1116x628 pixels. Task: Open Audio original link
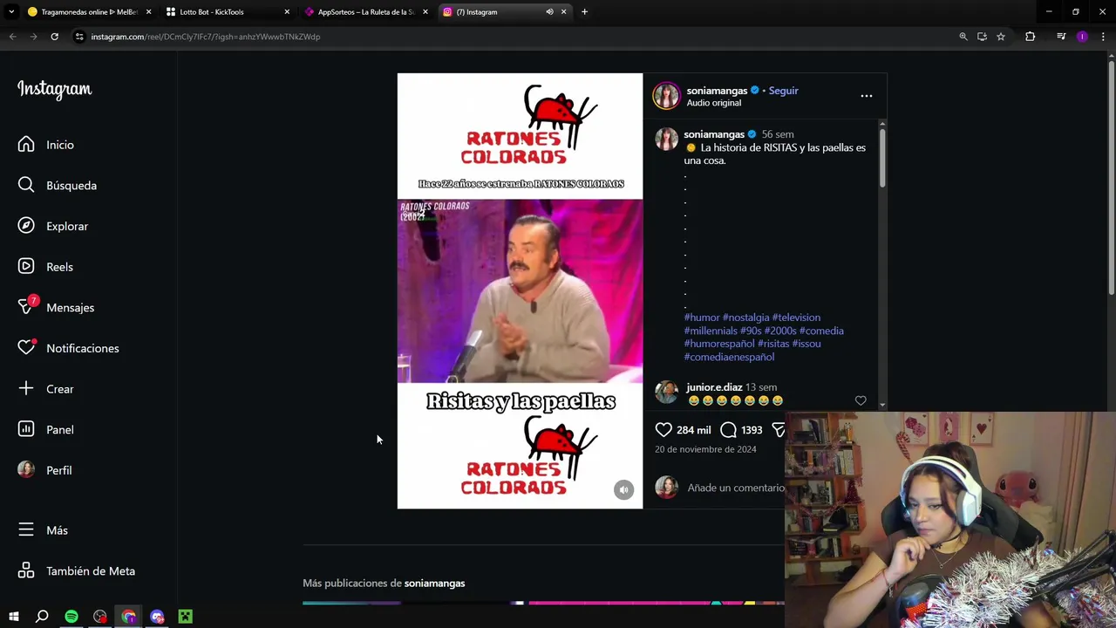coord(713,103)
